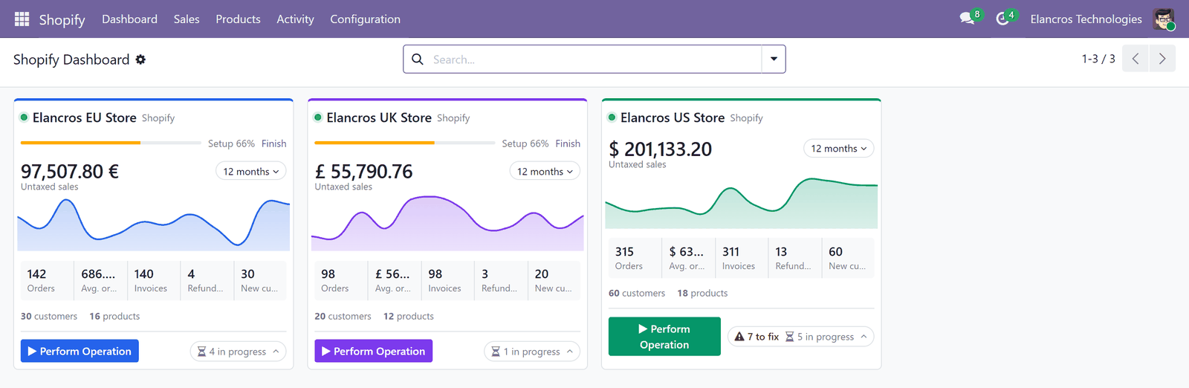Open the Activity menu
Screen dimensions: 1189x388
coord(295,19)
